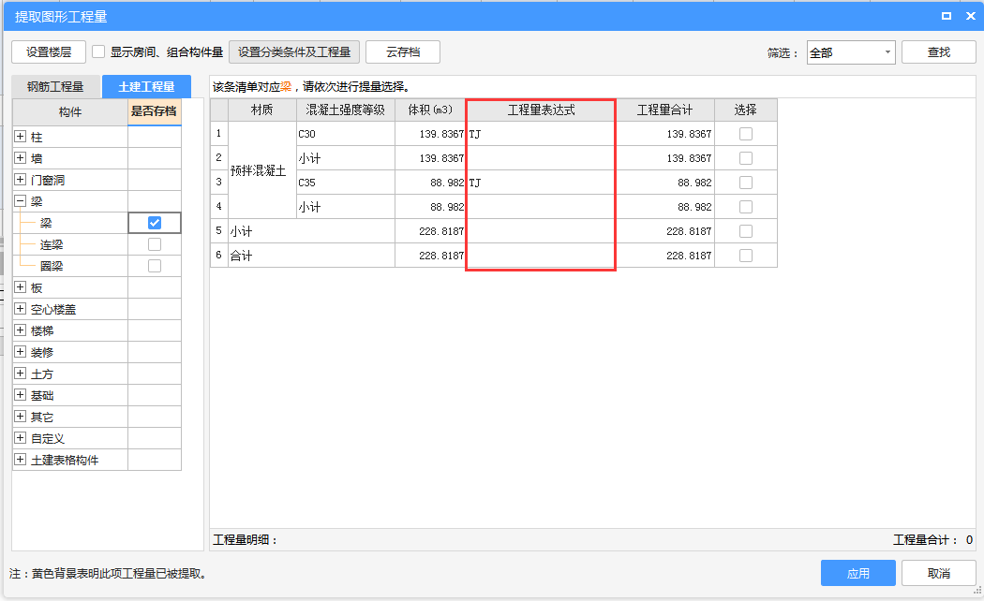Maximize the 提取图形工程量 dialog
Screen dimensions: 984x601
point(947,16)
